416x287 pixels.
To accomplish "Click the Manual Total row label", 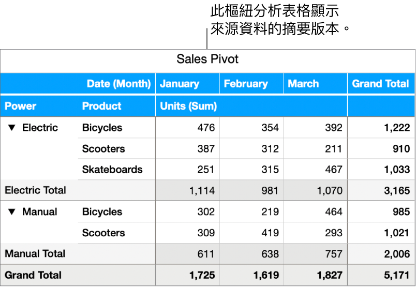I will click(35, 254).
